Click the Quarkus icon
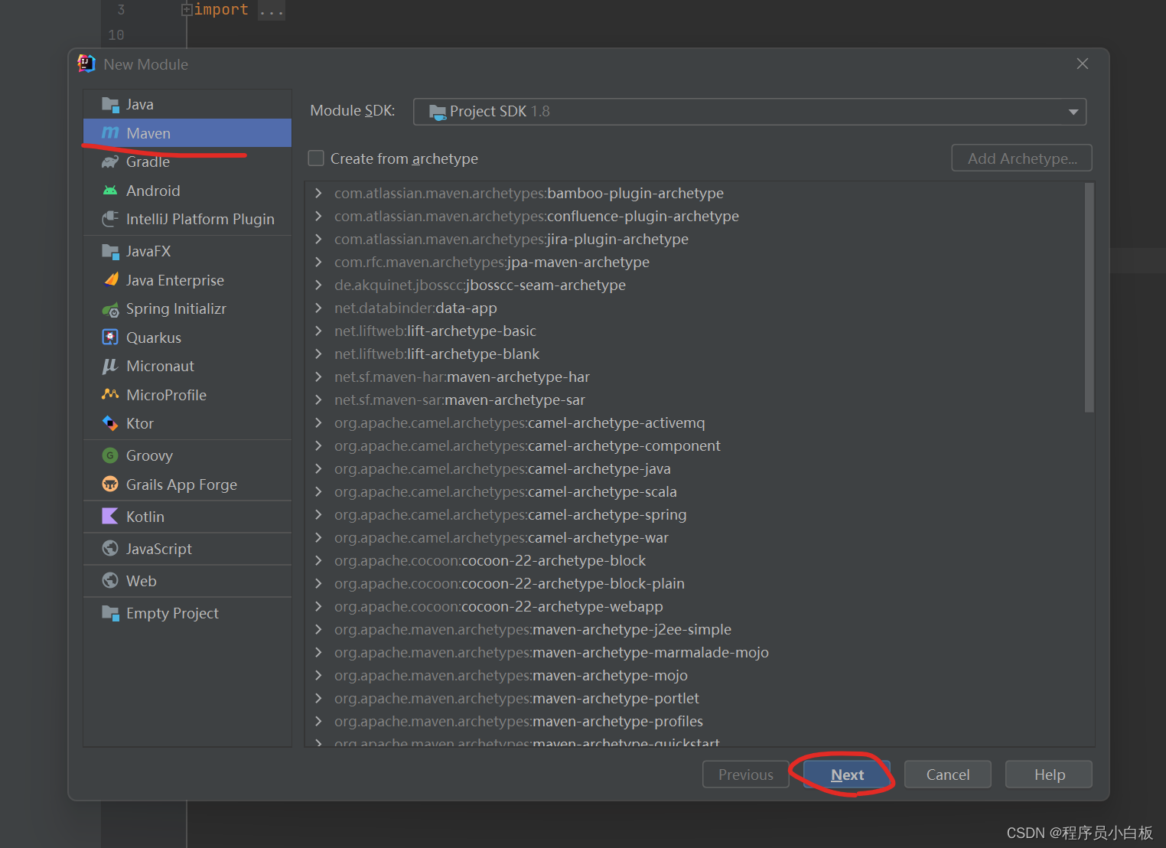 coord(110,338)
